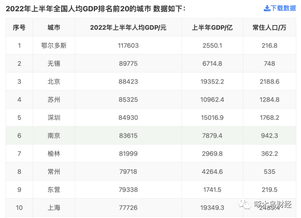
Task: Click the city cell 深圳
Action: click(54, 117)
